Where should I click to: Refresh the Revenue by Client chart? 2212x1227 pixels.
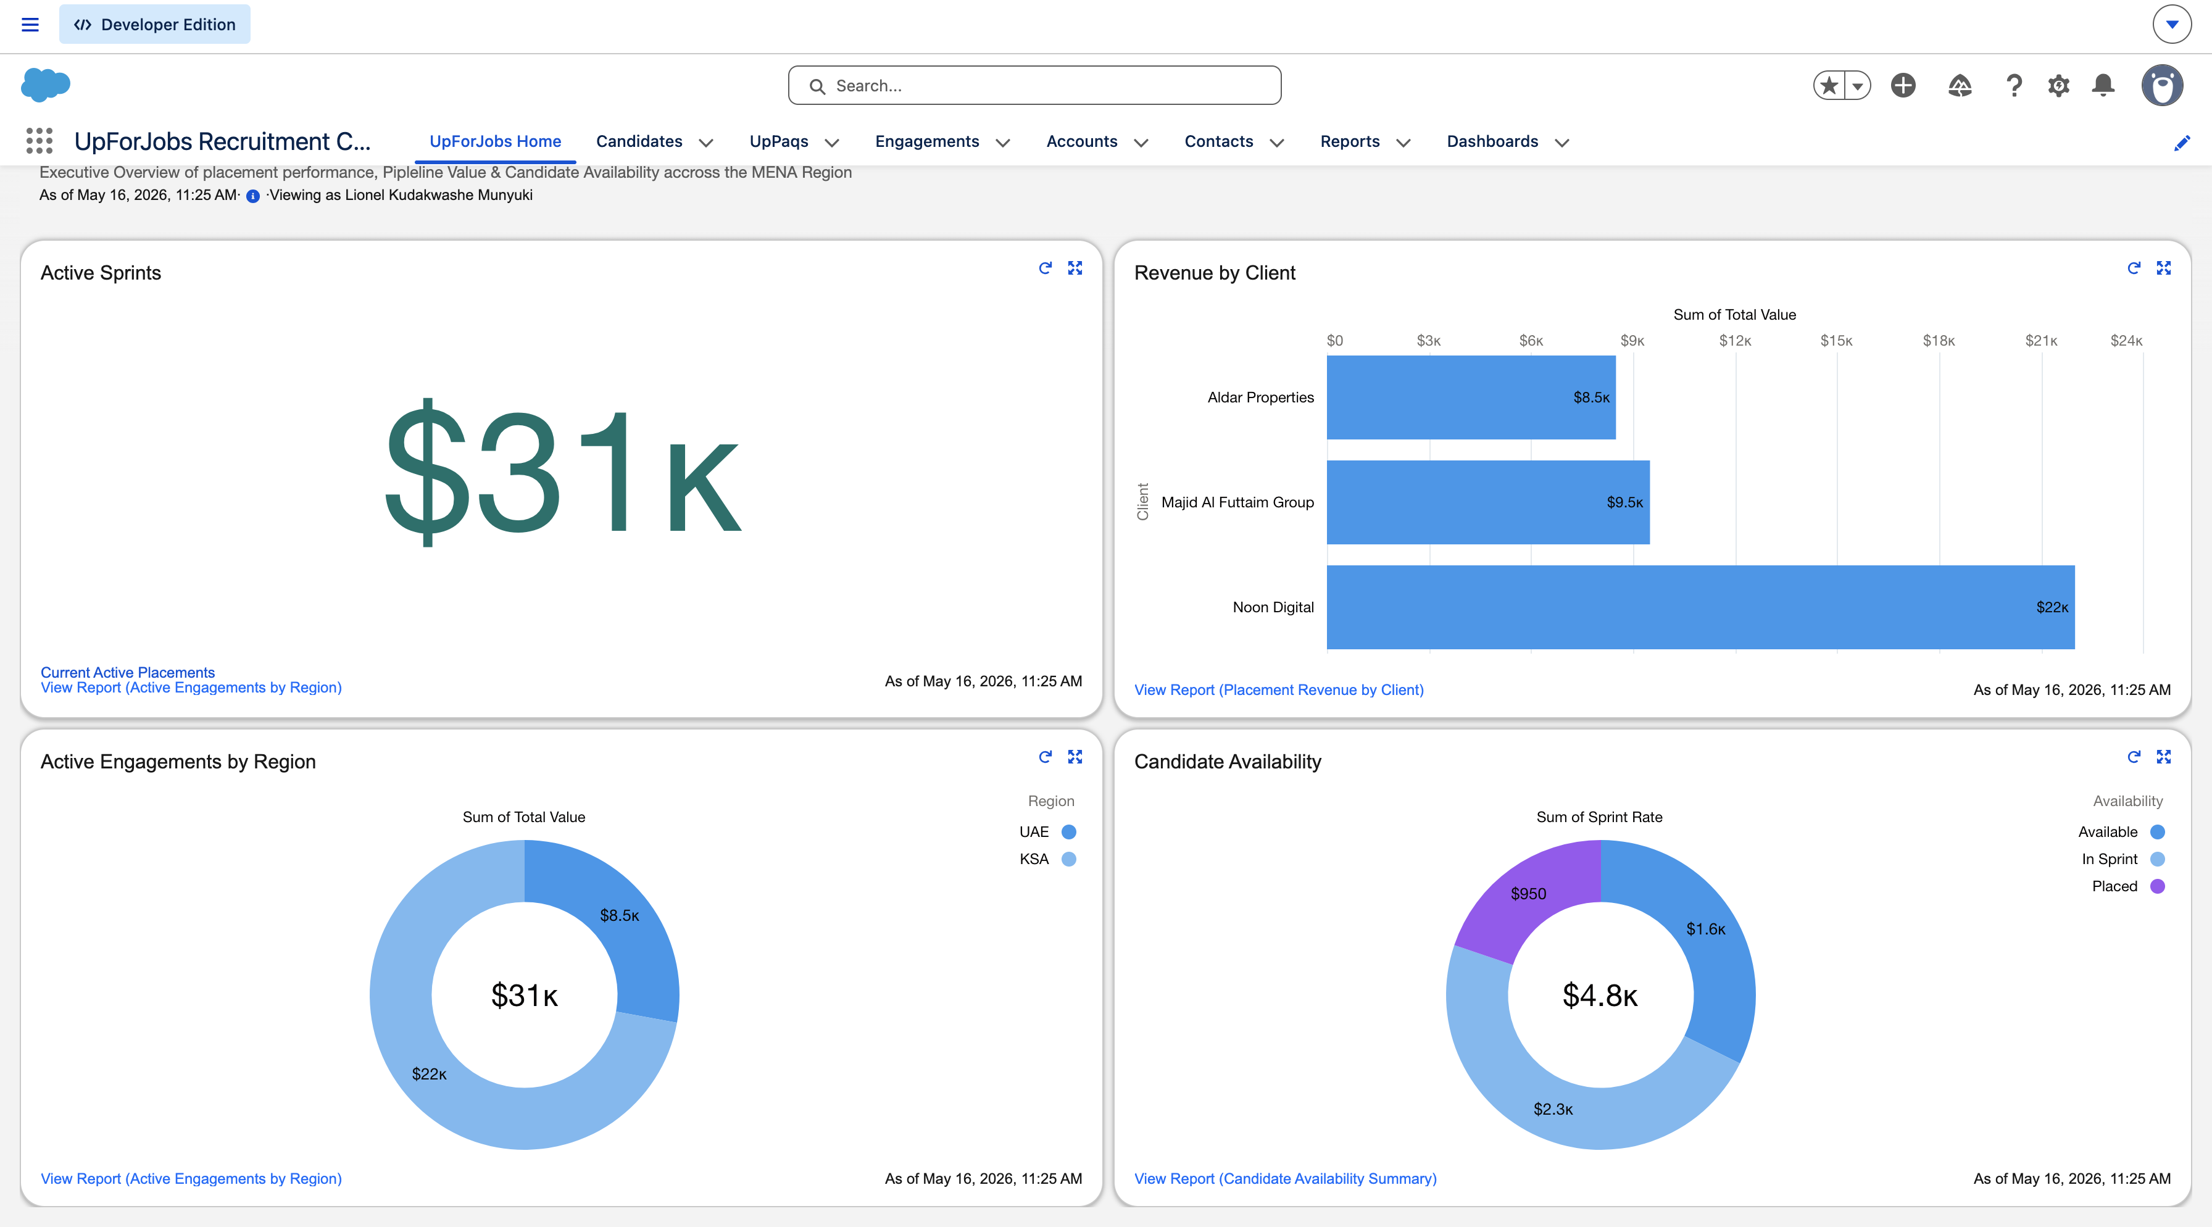click(x=2134, y=268)
